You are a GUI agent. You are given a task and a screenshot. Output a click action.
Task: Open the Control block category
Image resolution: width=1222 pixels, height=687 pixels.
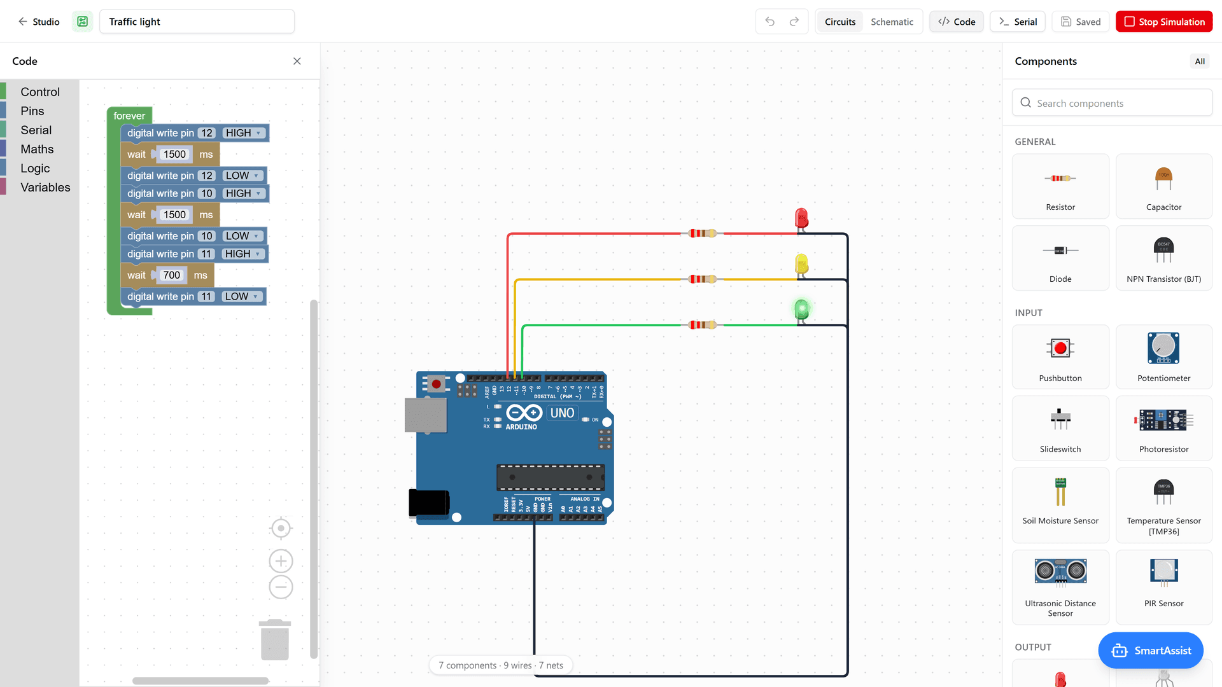pos(39,92)
